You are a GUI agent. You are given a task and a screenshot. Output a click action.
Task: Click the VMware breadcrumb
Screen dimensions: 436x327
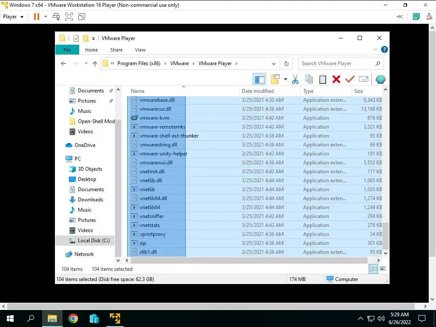point(179,63)
